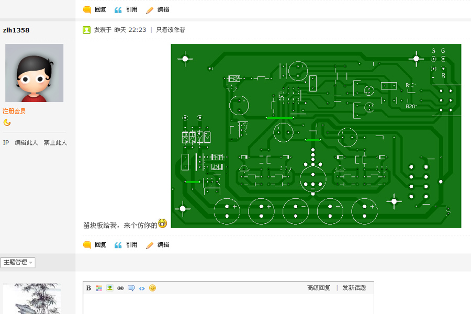Click inside the quick reply text area

tap(228, 304)
